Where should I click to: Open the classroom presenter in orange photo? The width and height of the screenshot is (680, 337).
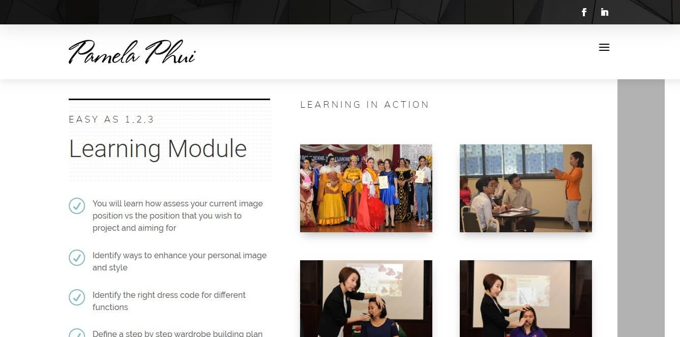526,188
